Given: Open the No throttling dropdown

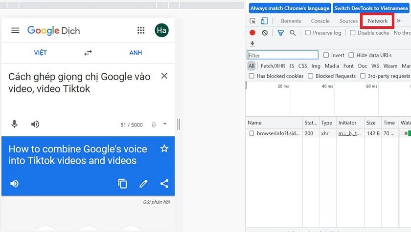Looking at the screenshot, I should pos(402,33).
